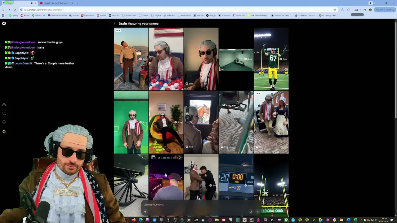397x223 pixels.
Task: Open Excel from the taskbar
Action: (355, 220)
